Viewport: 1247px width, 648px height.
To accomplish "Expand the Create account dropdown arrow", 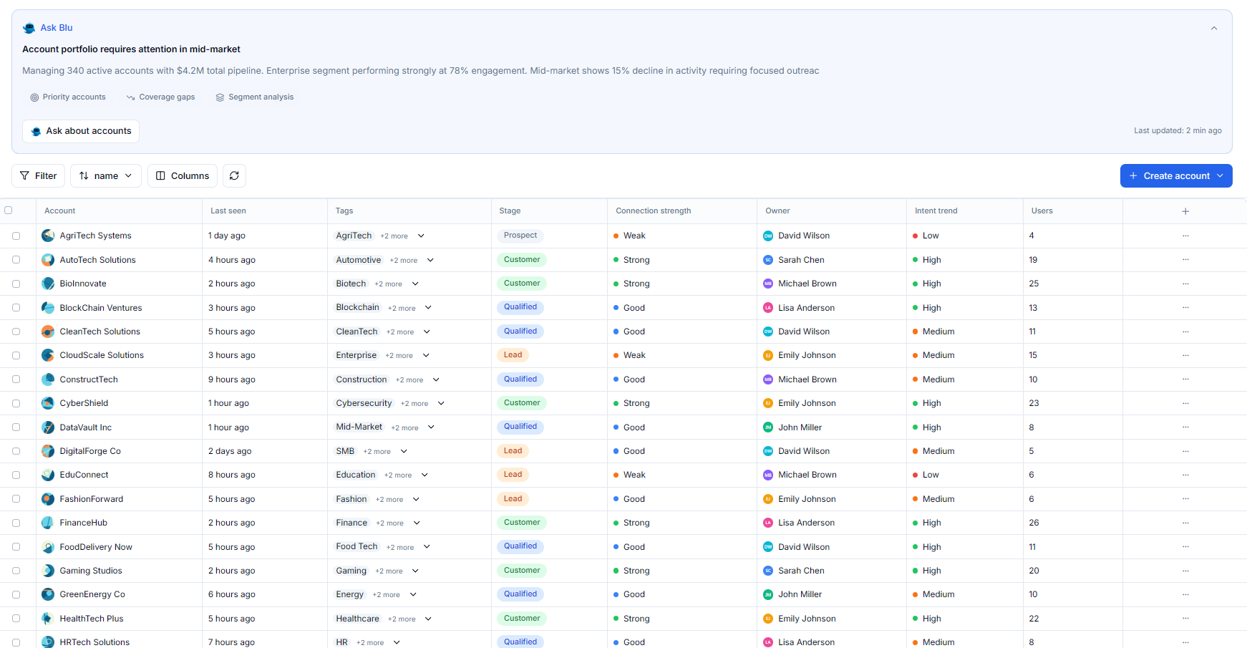I will click(1222, 175).
